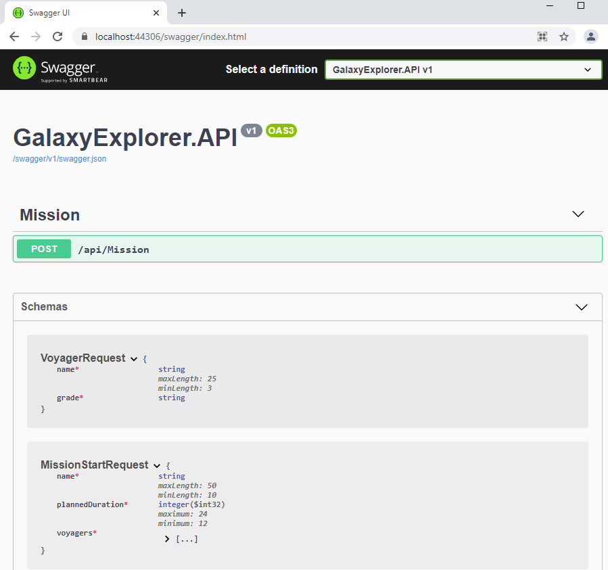The height and width of the screenshot is (570, 608).
Task: Open the QR code icon in address bar
Action: click(x=542, y=37)
